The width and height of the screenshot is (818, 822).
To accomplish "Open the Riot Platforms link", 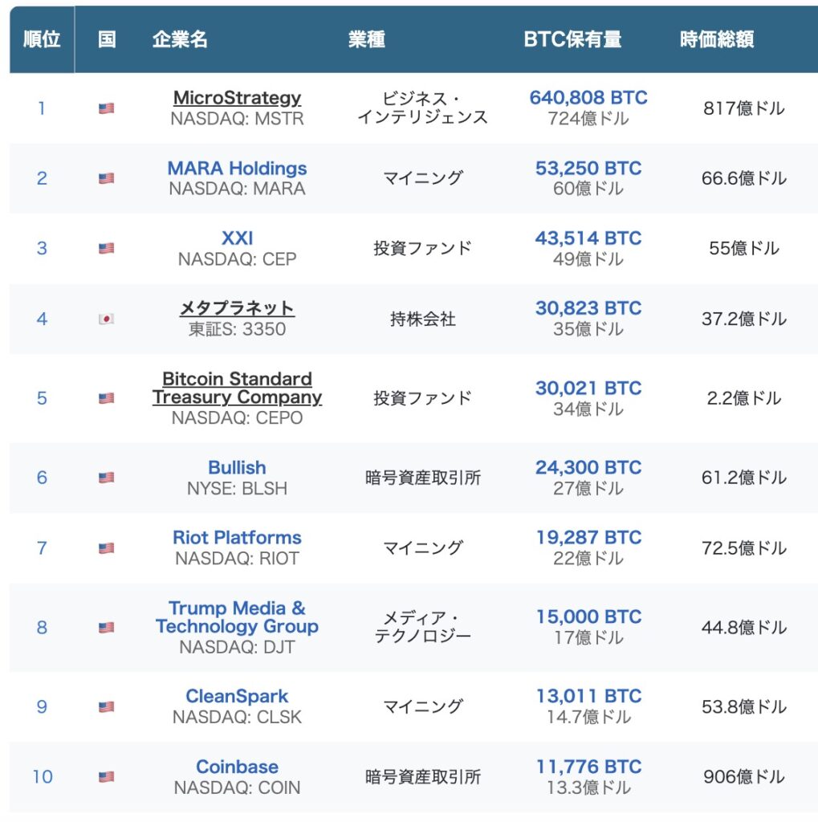I will 237,538.
